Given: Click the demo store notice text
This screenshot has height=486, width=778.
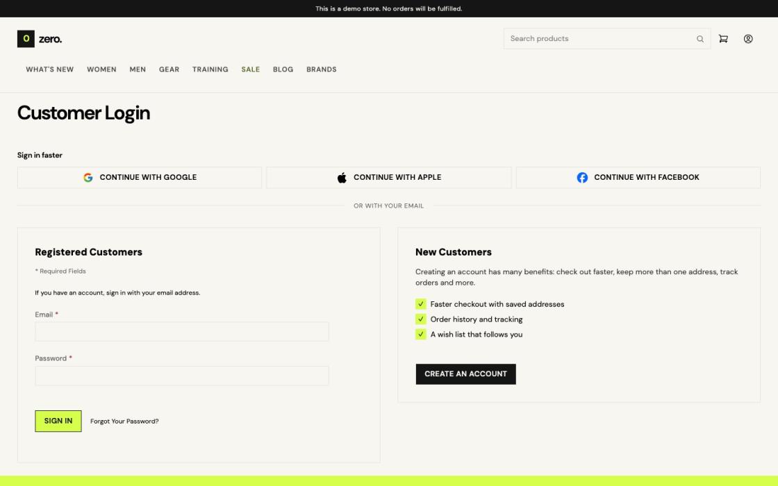Looking at the screenshot, I should tap(389, 8).
